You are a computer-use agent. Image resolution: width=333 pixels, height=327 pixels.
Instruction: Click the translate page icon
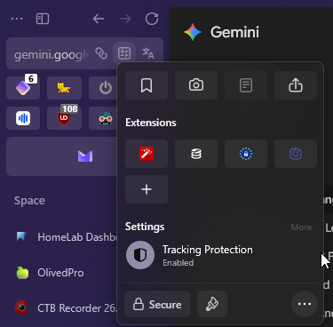click(148, 53)
